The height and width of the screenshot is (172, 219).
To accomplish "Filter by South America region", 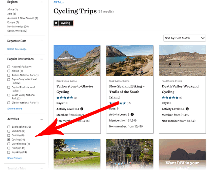I will [x=17, y=31].
